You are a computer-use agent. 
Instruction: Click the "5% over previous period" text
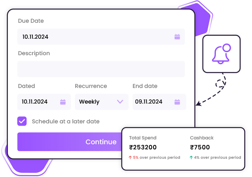point(157,158)
